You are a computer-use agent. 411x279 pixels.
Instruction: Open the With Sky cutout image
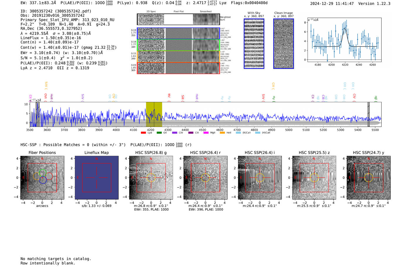[x=254, y=44]
